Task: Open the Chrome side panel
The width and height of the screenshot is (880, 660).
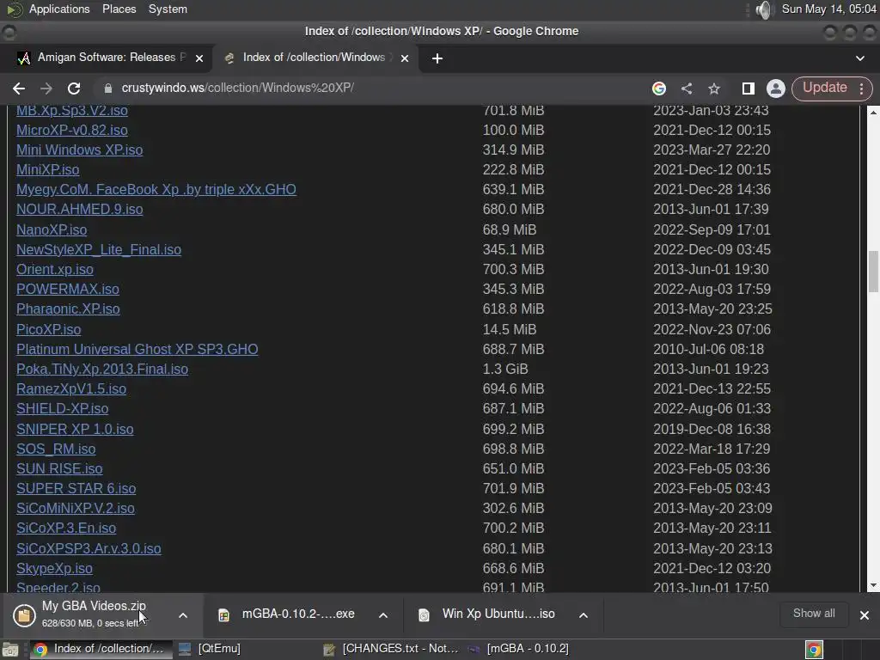Action: click(748, 89)
